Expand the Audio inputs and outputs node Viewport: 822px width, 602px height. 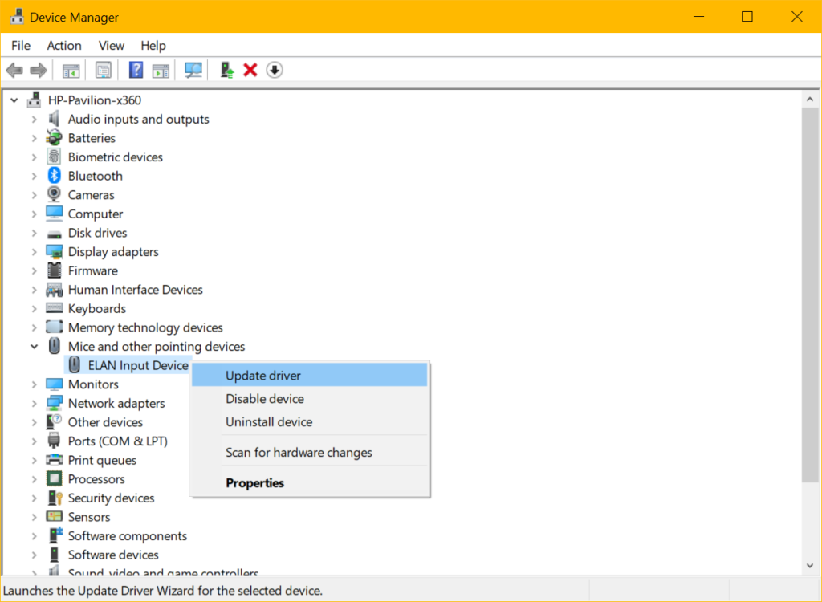tap(34, 119)
